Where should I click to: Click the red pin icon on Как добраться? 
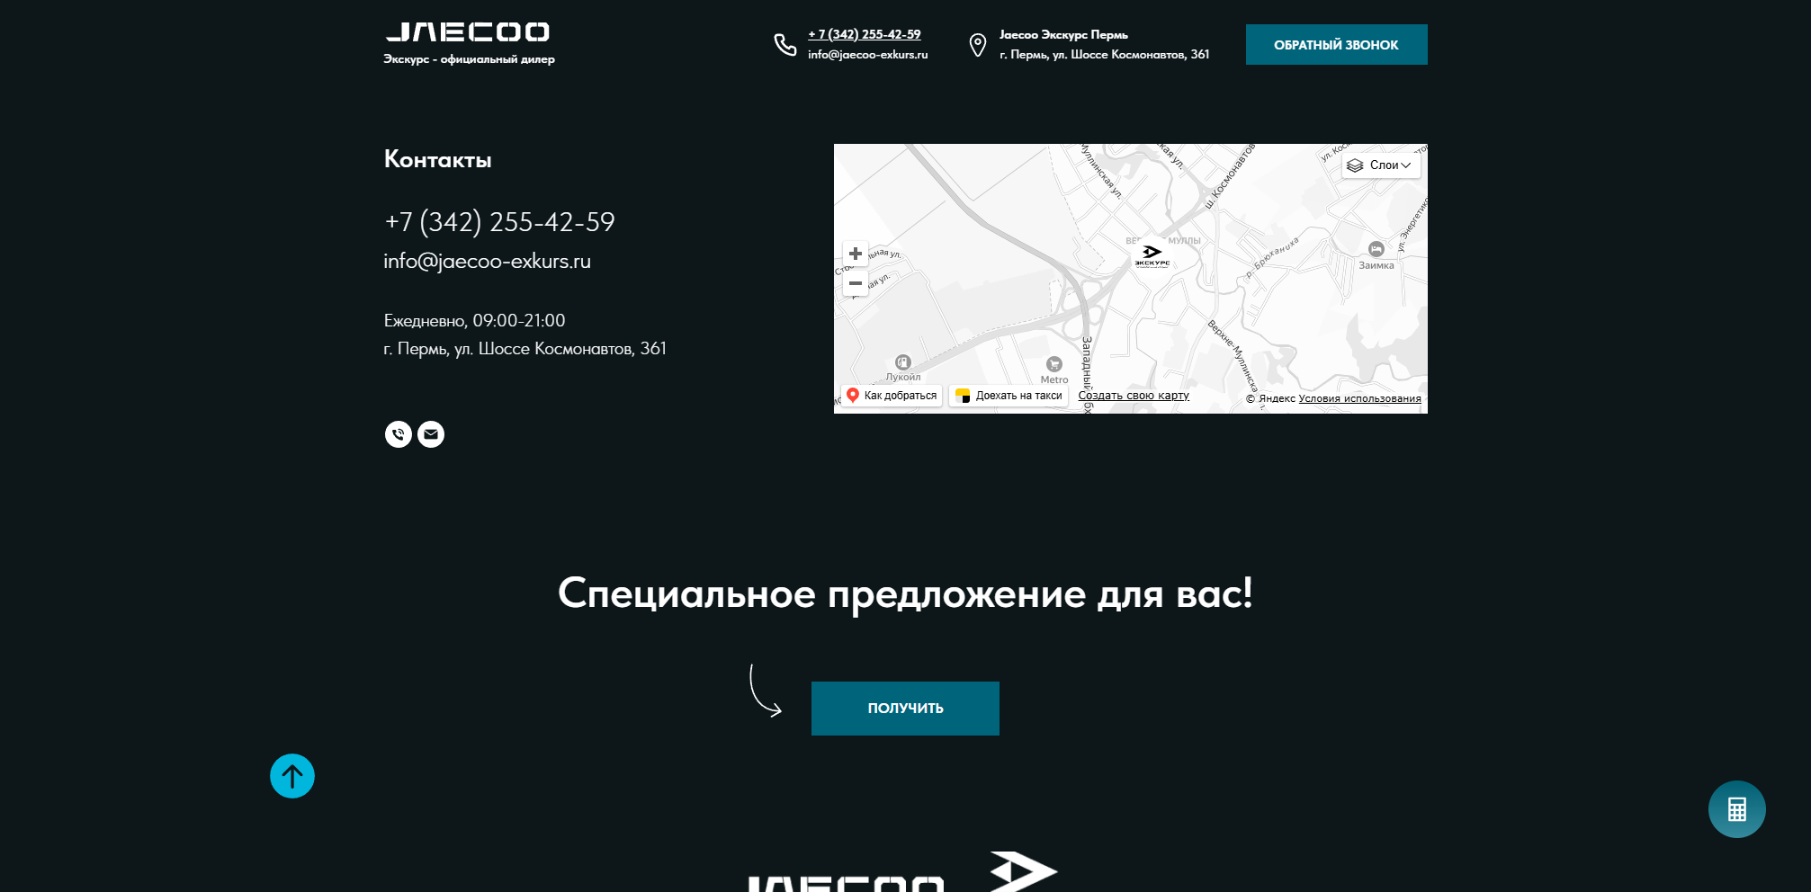pos(853,394)
